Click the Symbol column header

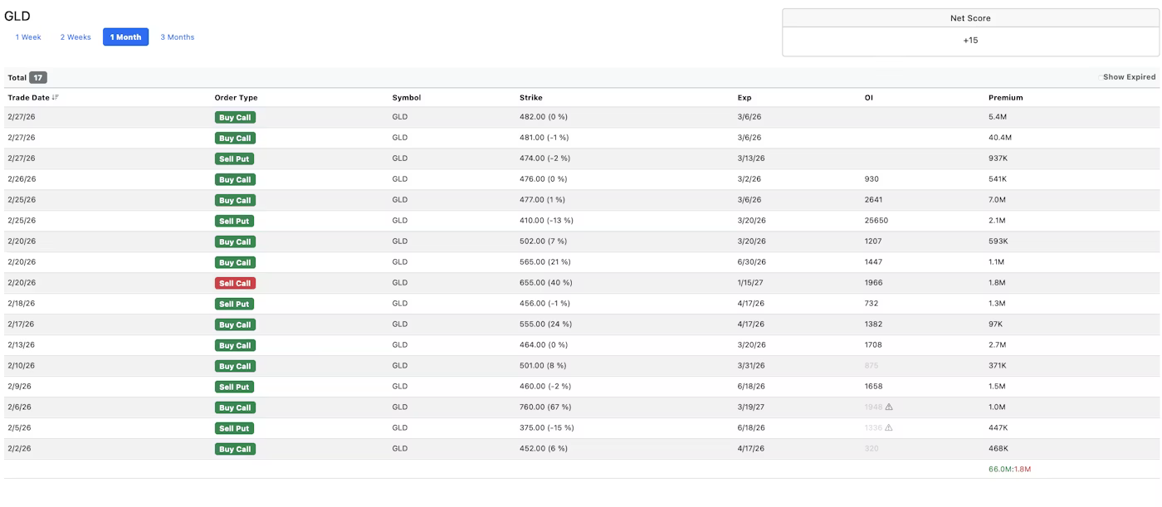407,97
